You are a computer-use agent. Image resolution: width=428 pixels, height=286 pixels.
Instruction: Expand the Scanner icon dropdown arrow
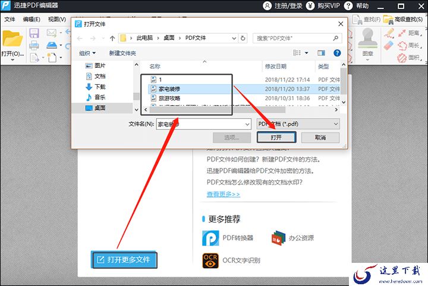[61, 45]
